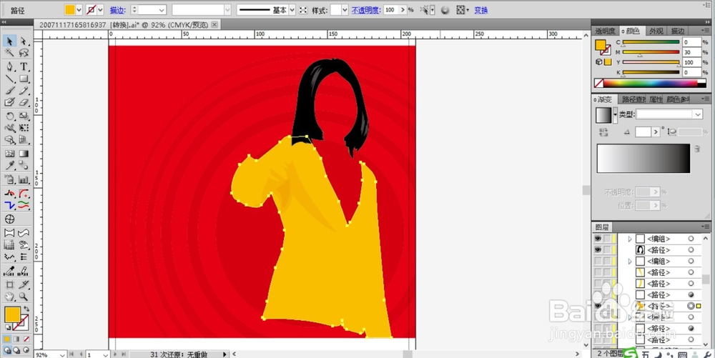715x358 pixels.
Task: Open the 基本 stroke style dropdown
Action: 292,10
